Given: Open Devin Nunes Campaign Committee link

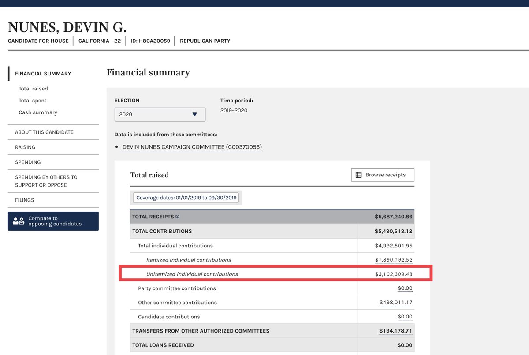Looking at the screenshot, I should coord(192,147).
